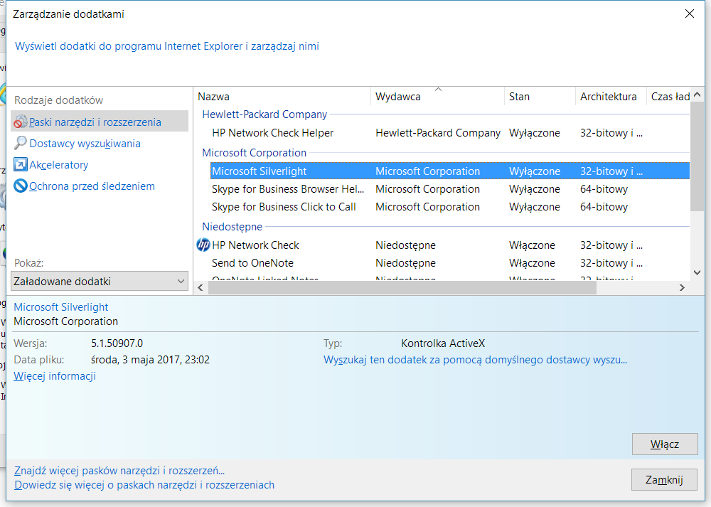Image resolution: width=711 pixels, height=507 pixels.
Task: Sort add-ons by the Nazwa column header
Action: pyautogui.click(x=282, y=97)
